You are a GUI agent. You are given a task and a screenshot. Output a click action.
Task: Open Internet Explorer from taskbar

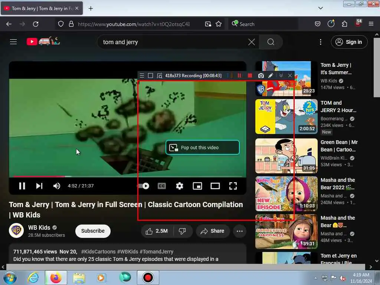point(33,278)
